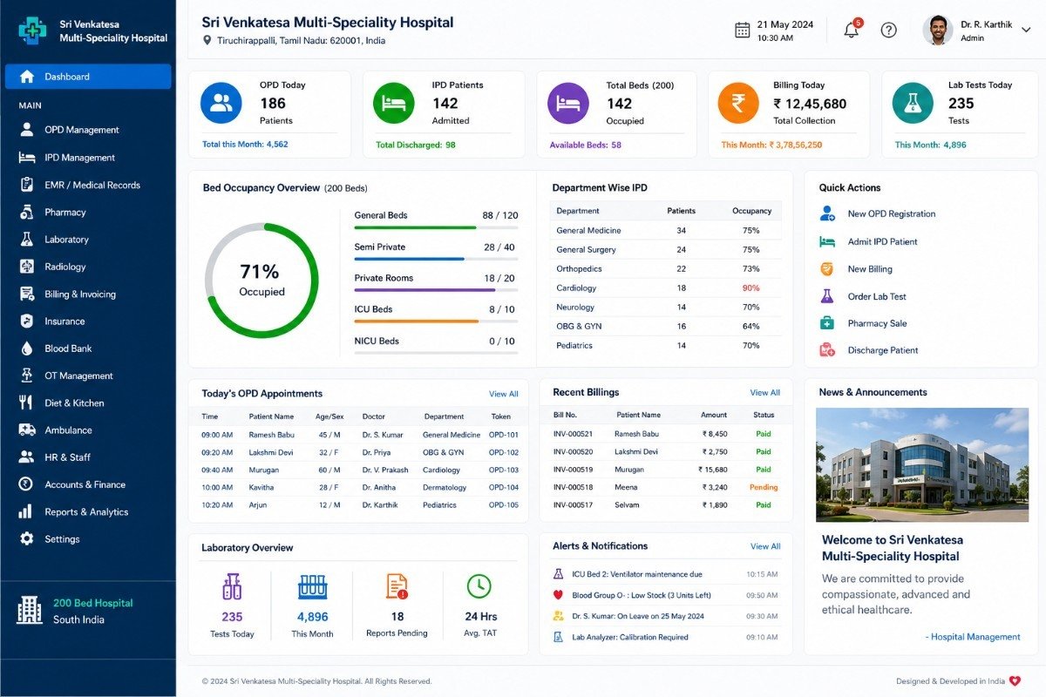
Task: View All in Alerts & Notifications
Action: point(765,546)
